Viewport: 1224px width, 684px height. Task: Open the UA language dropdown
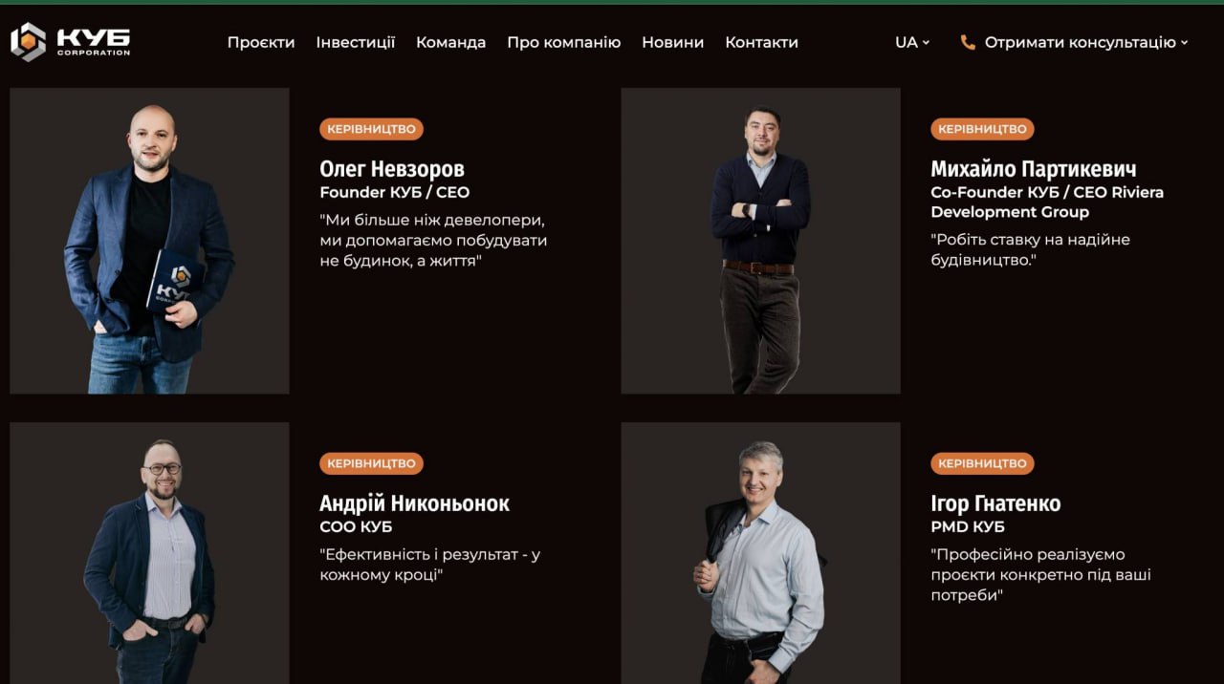912,42
